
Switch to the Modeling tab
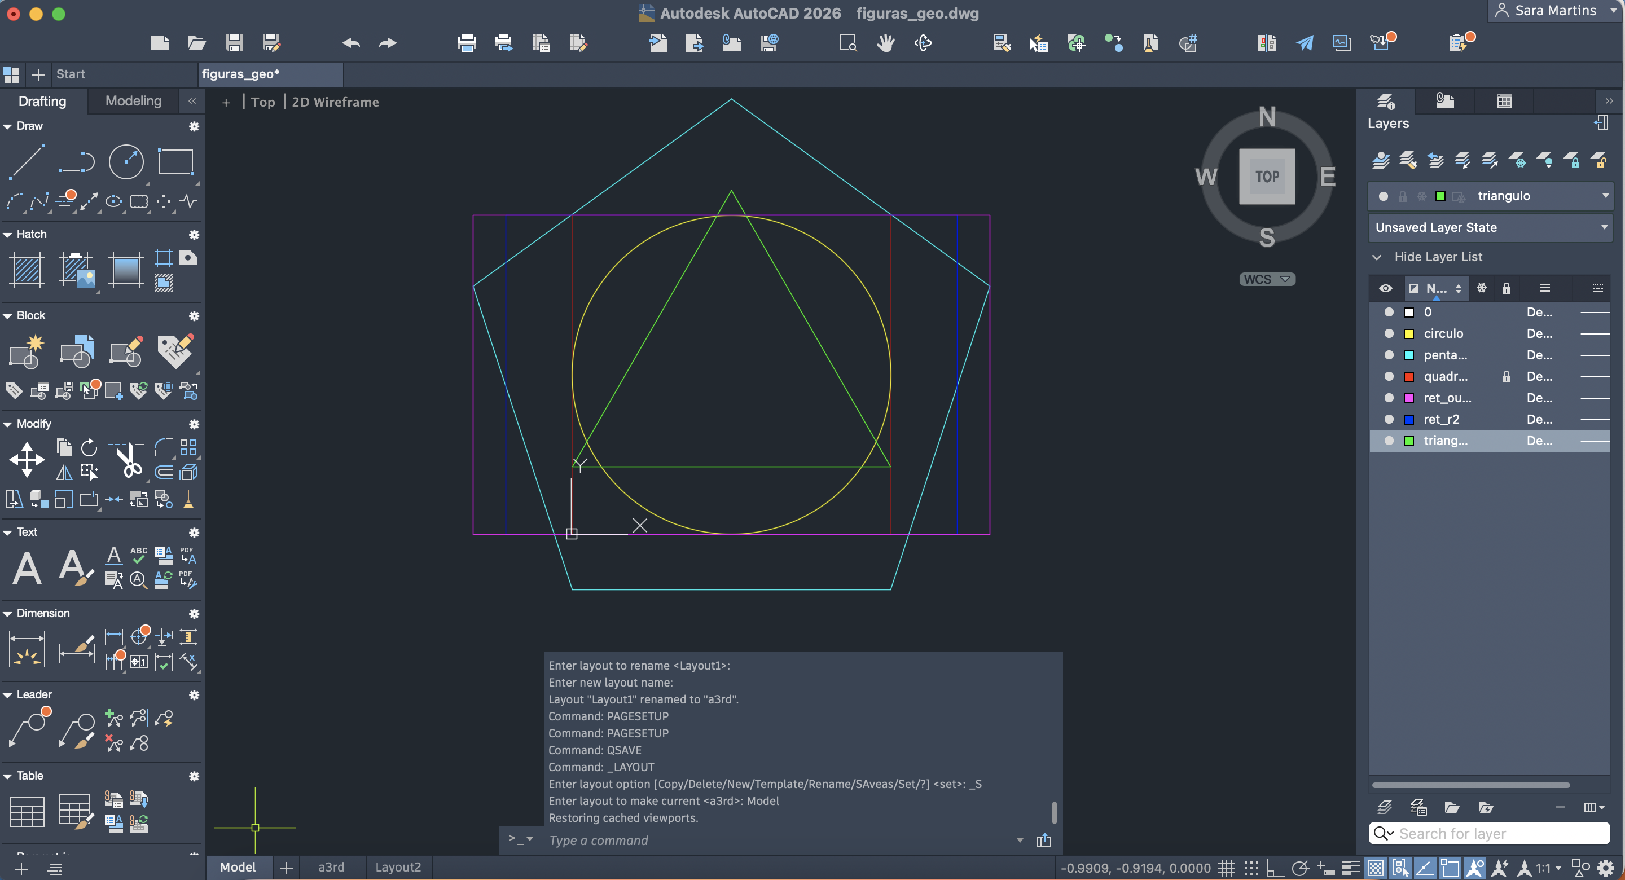coord(133,101)
